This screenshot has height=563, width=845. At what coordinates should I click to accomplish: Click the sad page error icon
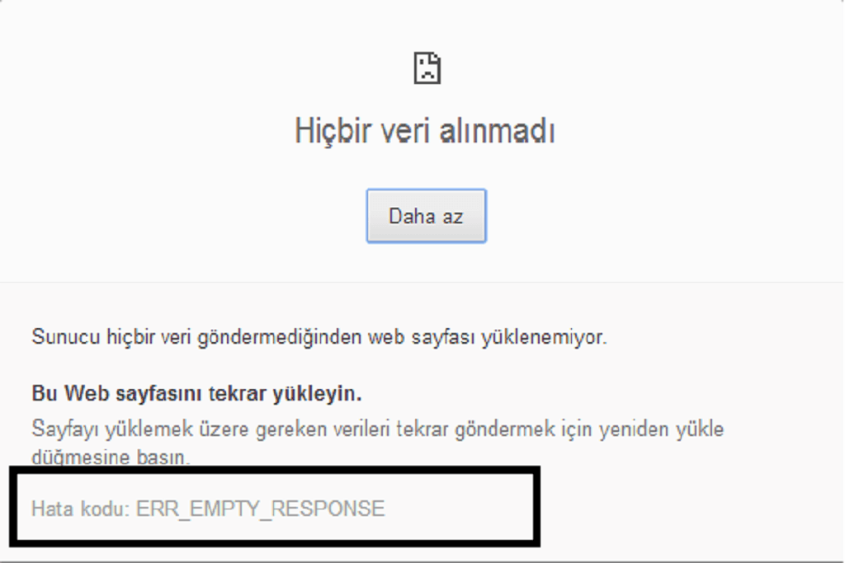tap(427, 68)
